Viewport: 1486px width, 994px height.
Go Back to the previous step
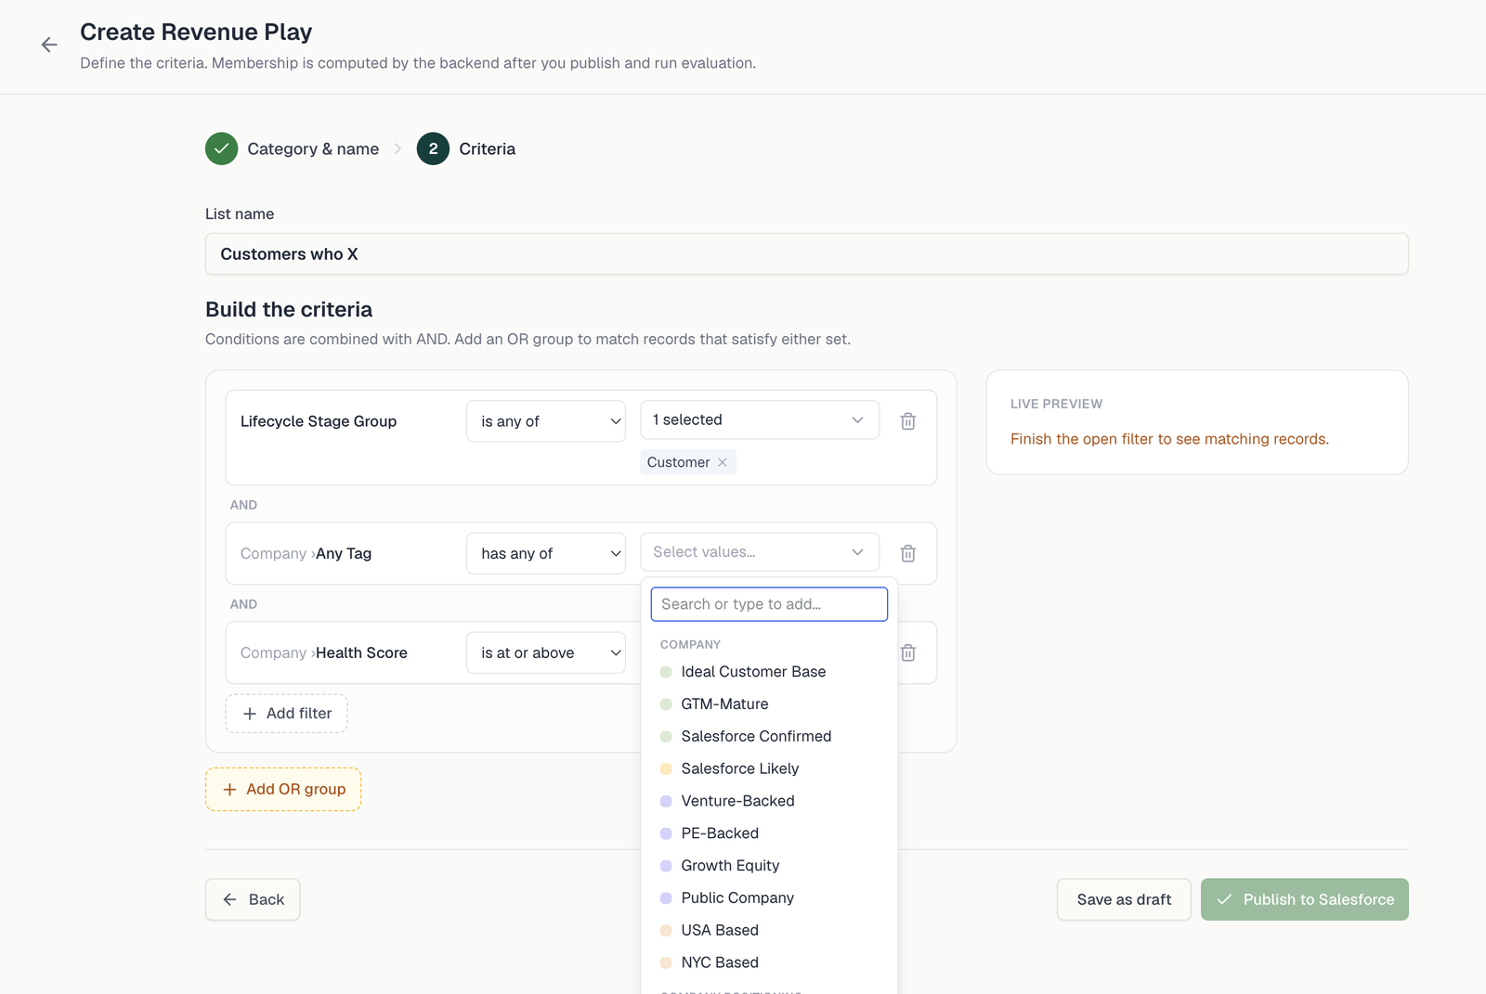tap(253, 899)
